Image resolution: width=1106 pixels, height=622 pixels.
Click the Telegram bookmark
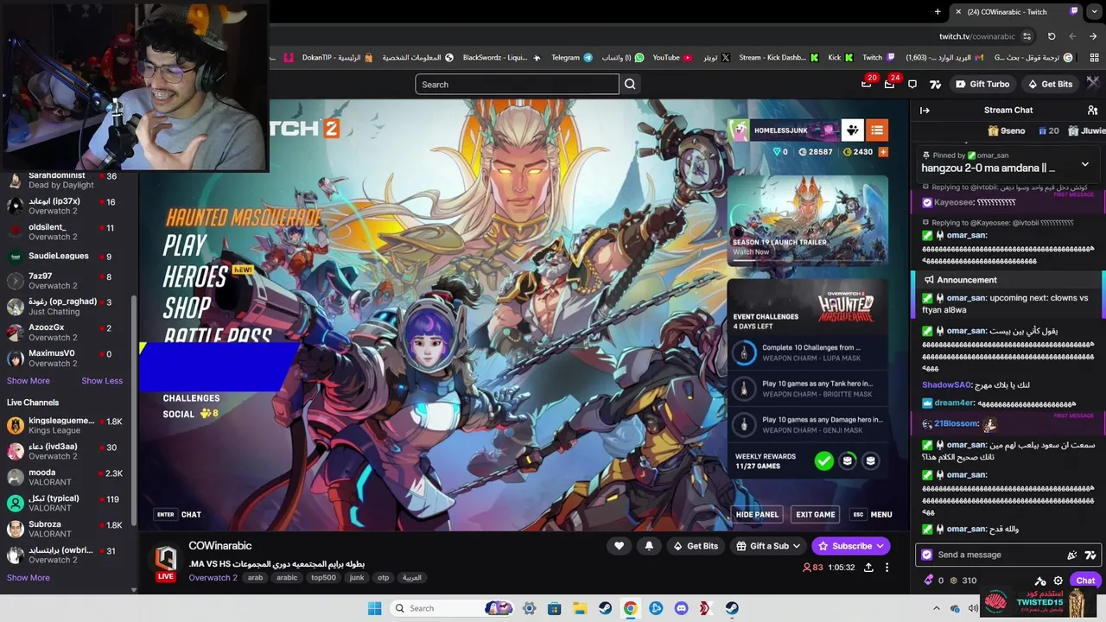[x=572, y=58]
